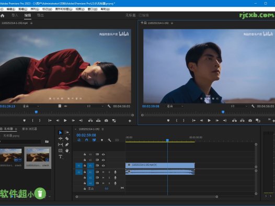Viewport: 275px width, 206px height.
Task: Go to In point in Program monitor
Action: [x=193, y=120]
